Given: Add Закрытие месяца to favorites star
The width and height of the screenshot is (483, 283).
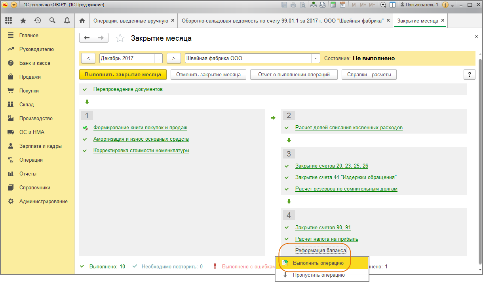Looking at the screenshot, I should [x=120, y=38].
